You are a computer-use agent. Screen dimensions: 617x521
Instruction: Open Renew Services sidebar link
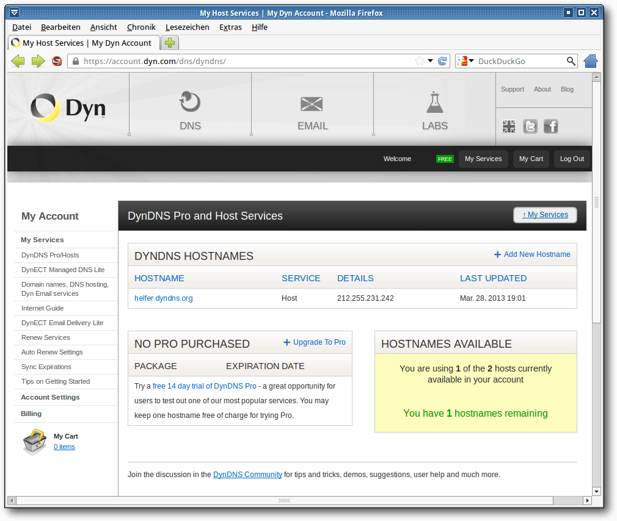46,337
